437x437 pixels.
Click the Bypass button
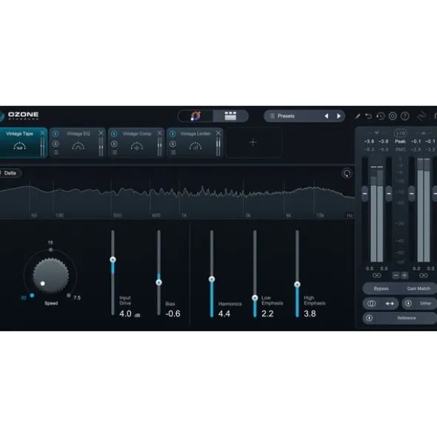tap(381, 288)
